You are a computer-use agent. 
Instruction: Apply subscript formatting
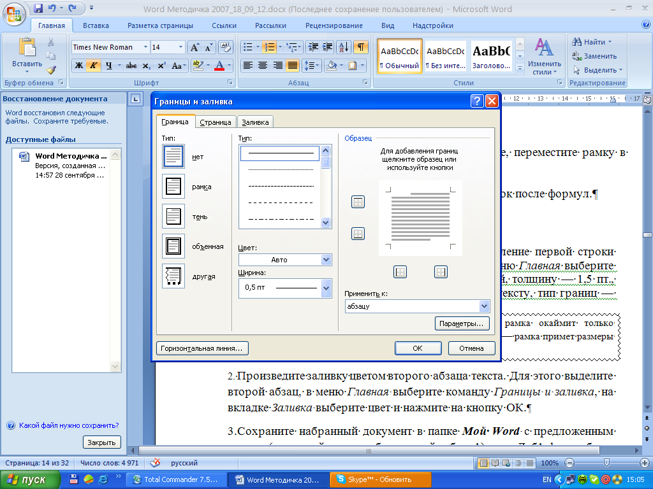[x=146, y=66]
